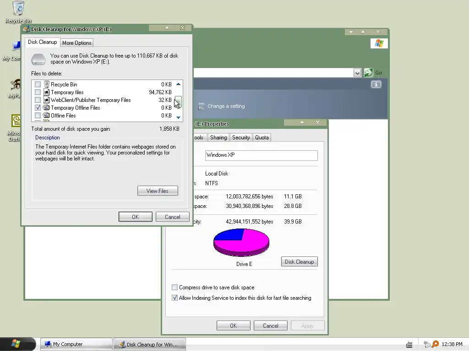Switch to the More Options tab
The image size is (469, 351).
pos(77,43)
